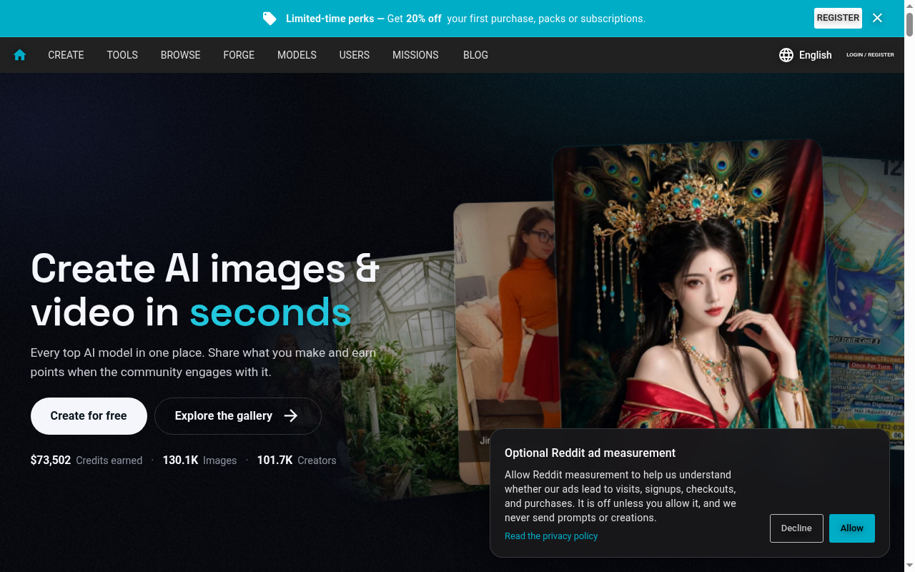
Task: Open the CREATE menu
Action: [66, 55]
